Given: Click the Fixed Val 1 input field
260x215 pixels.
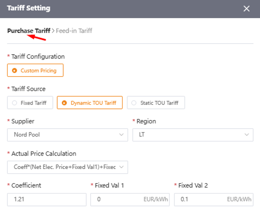Looking at the screenshot, I should 130,200.
